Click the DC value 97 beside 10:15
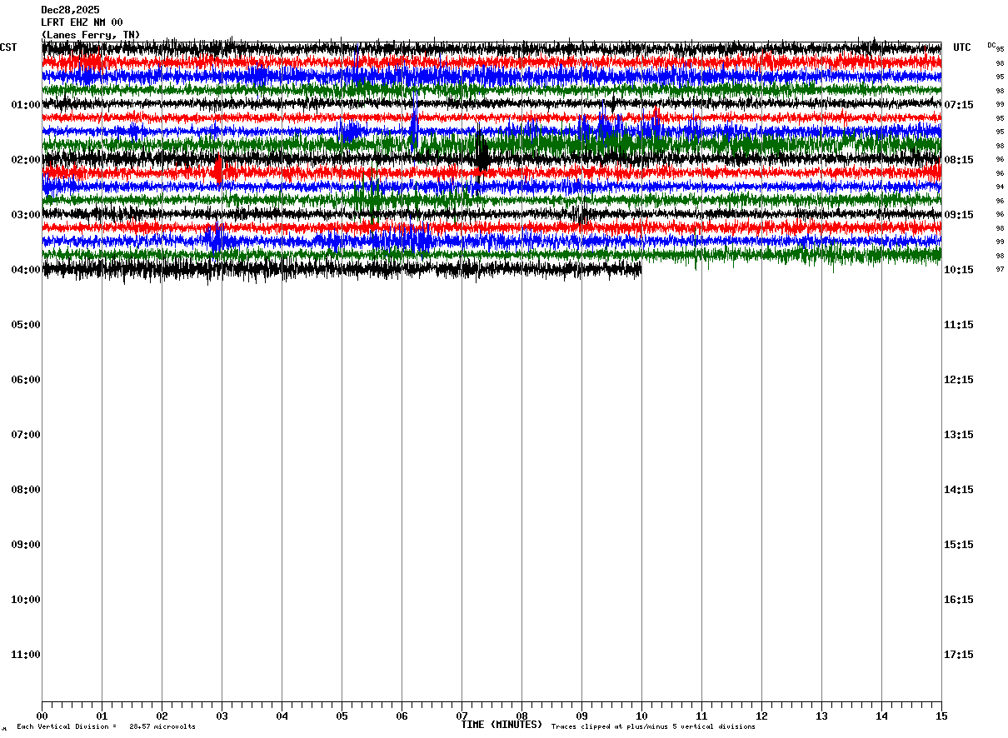Image resolution: width=1008 pixels, height=738 pixels. click(1000, 270)
